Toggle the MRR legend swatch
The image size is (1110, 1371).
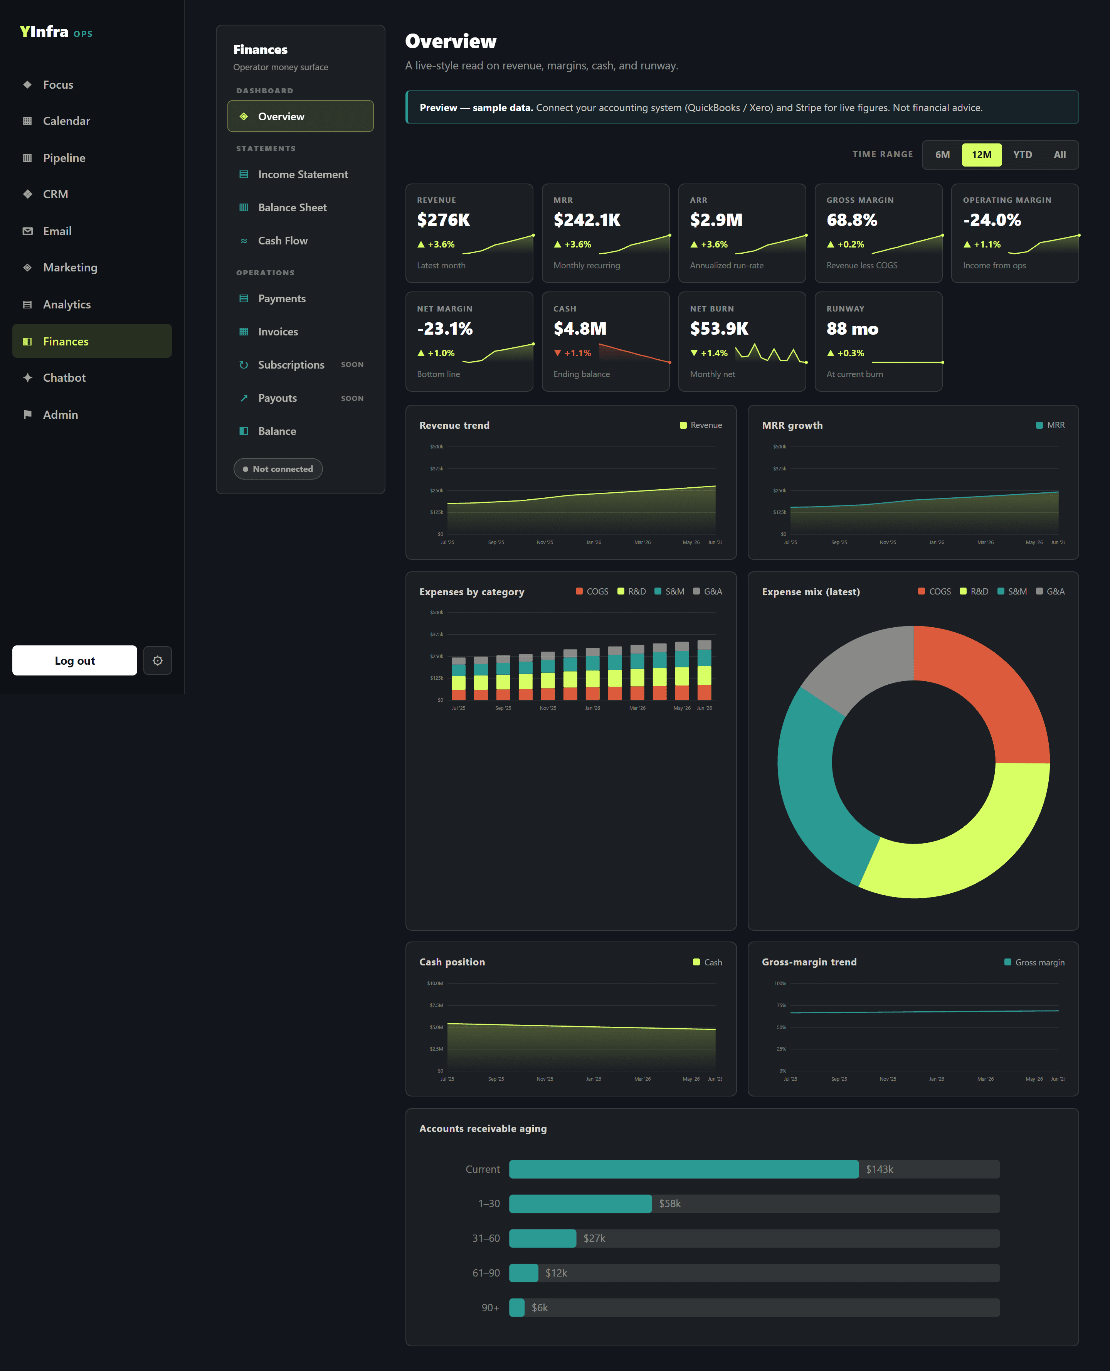(x=1039, y=425)
